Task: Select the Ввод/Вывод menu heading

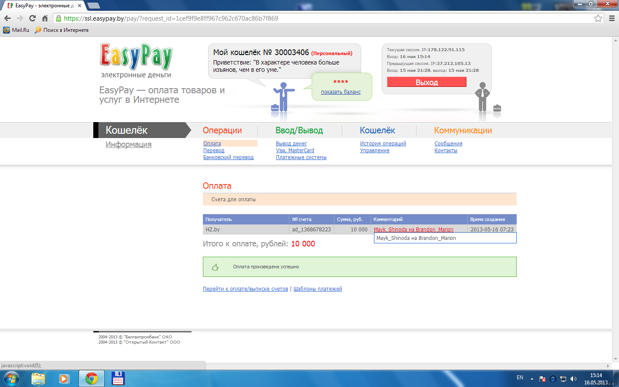Action: click(299, 130)
